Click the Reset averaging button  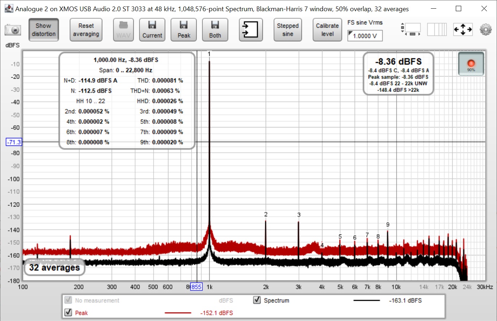(x=86, y=30)
